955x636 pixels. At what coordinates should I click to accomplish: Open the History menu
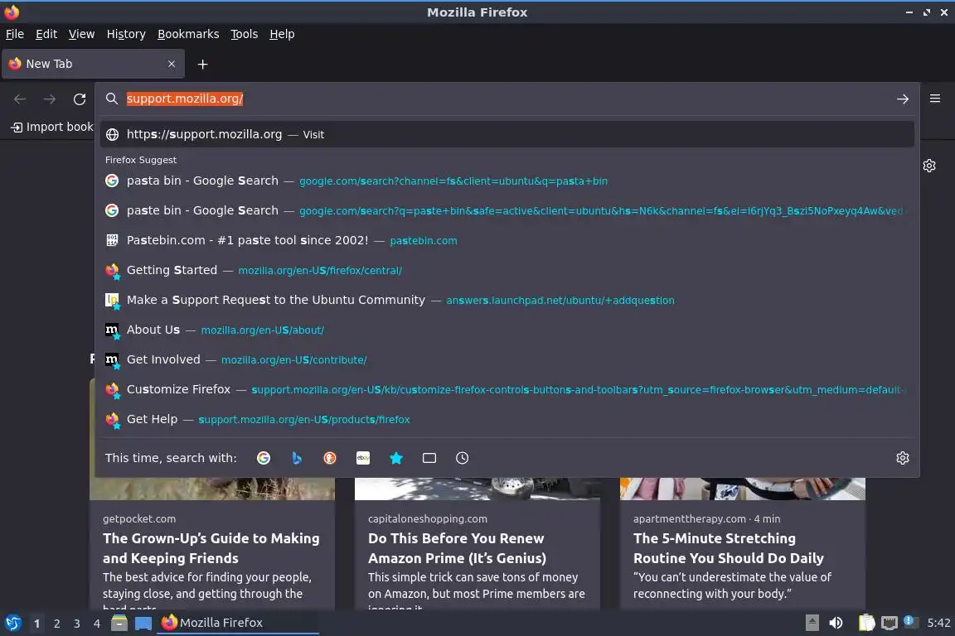126,34
